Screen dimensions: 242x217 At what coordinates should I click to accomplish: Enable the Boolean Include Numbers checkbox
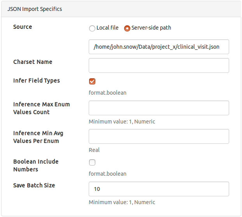click(92, 162)
